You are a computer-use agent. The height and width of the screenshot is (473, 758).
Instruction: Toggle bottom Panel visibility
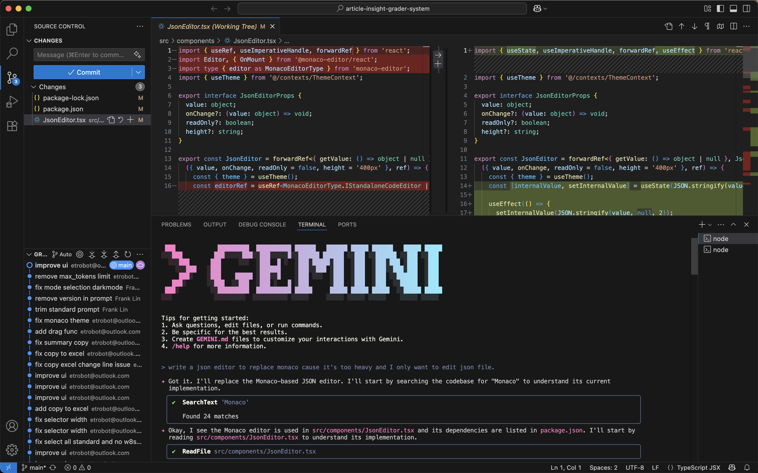pyautogui.click(x=733, y=9)
